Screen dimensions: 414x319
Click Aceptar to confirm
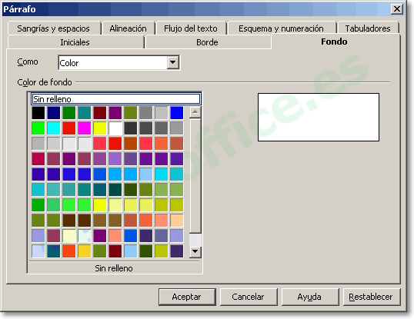click(x=187, y=297)
